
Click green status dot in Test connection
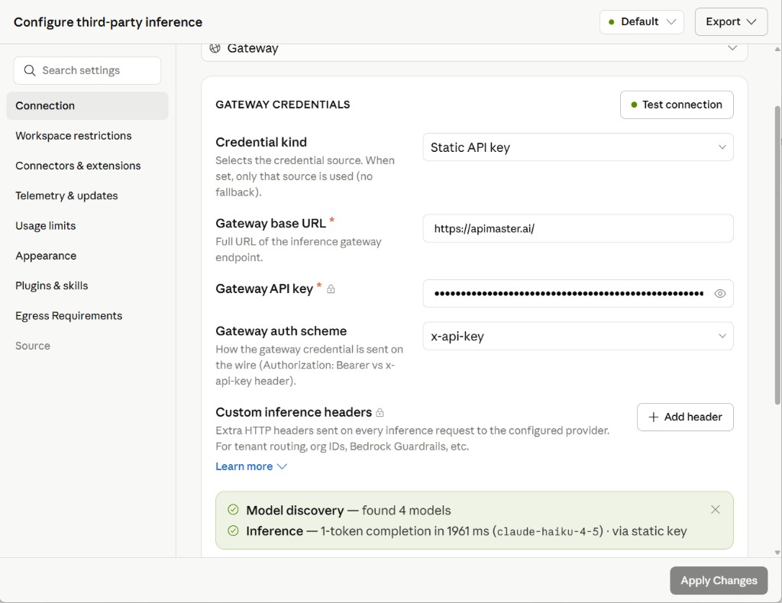634,105
